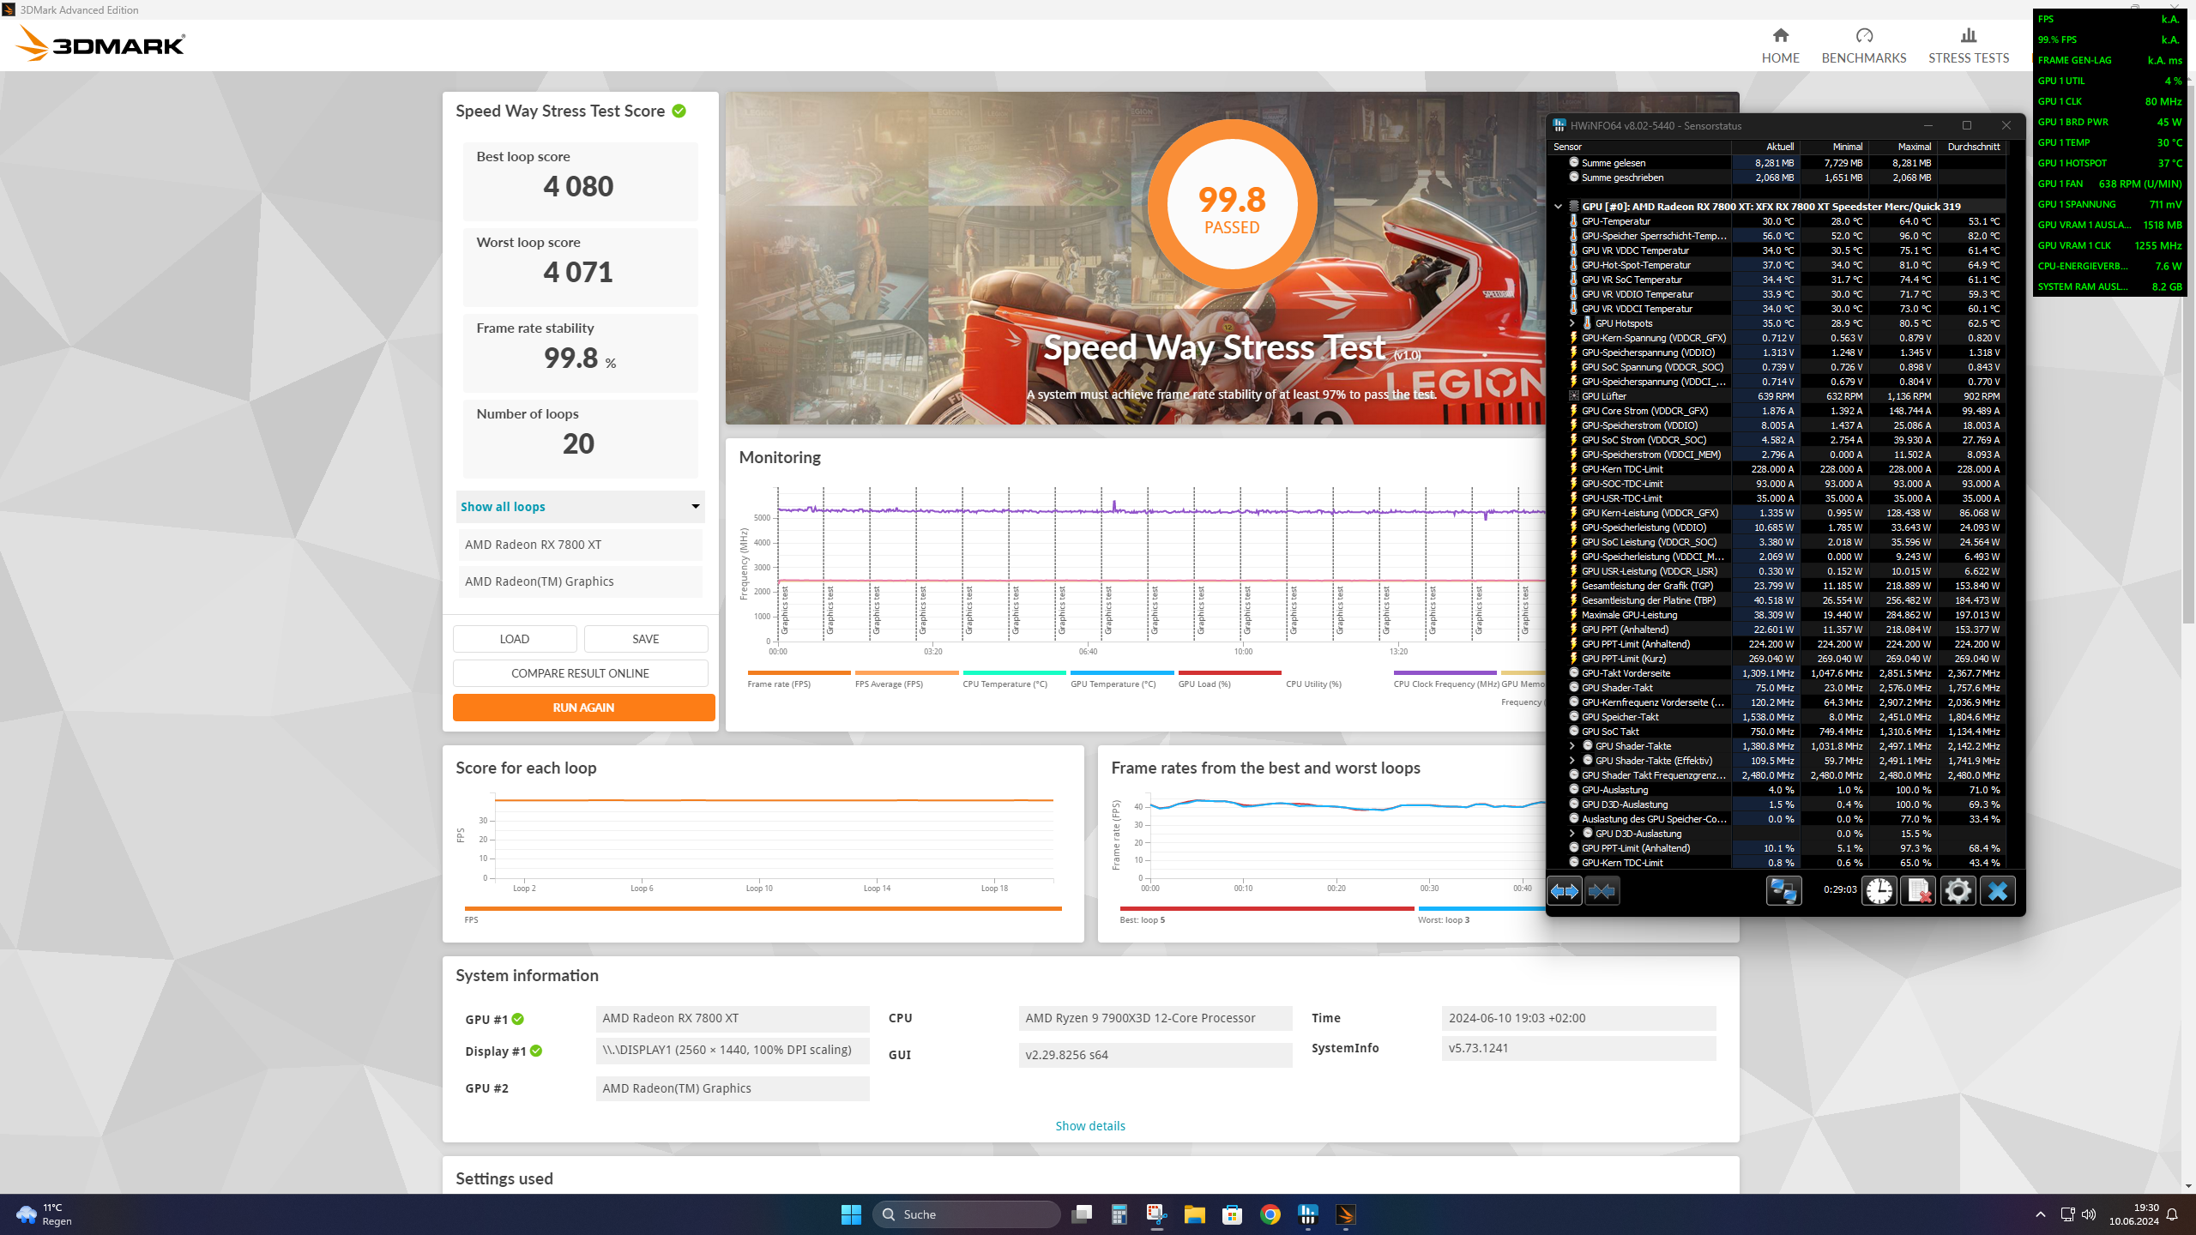
Task: Click the HWiNFO logging sheet icon
Action: (1918, 891)
